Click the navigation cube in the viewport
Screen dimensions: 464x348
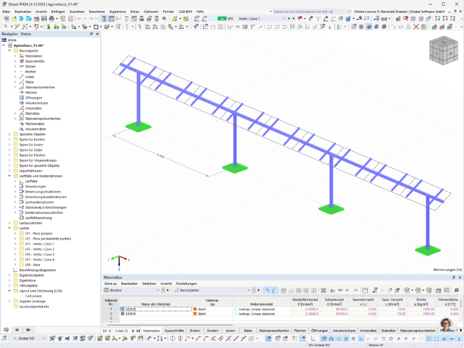(443, 50)
